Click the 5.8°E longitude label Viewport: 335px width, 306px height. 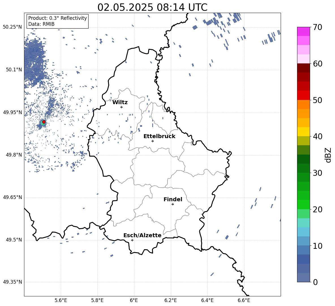pos(97,300)
